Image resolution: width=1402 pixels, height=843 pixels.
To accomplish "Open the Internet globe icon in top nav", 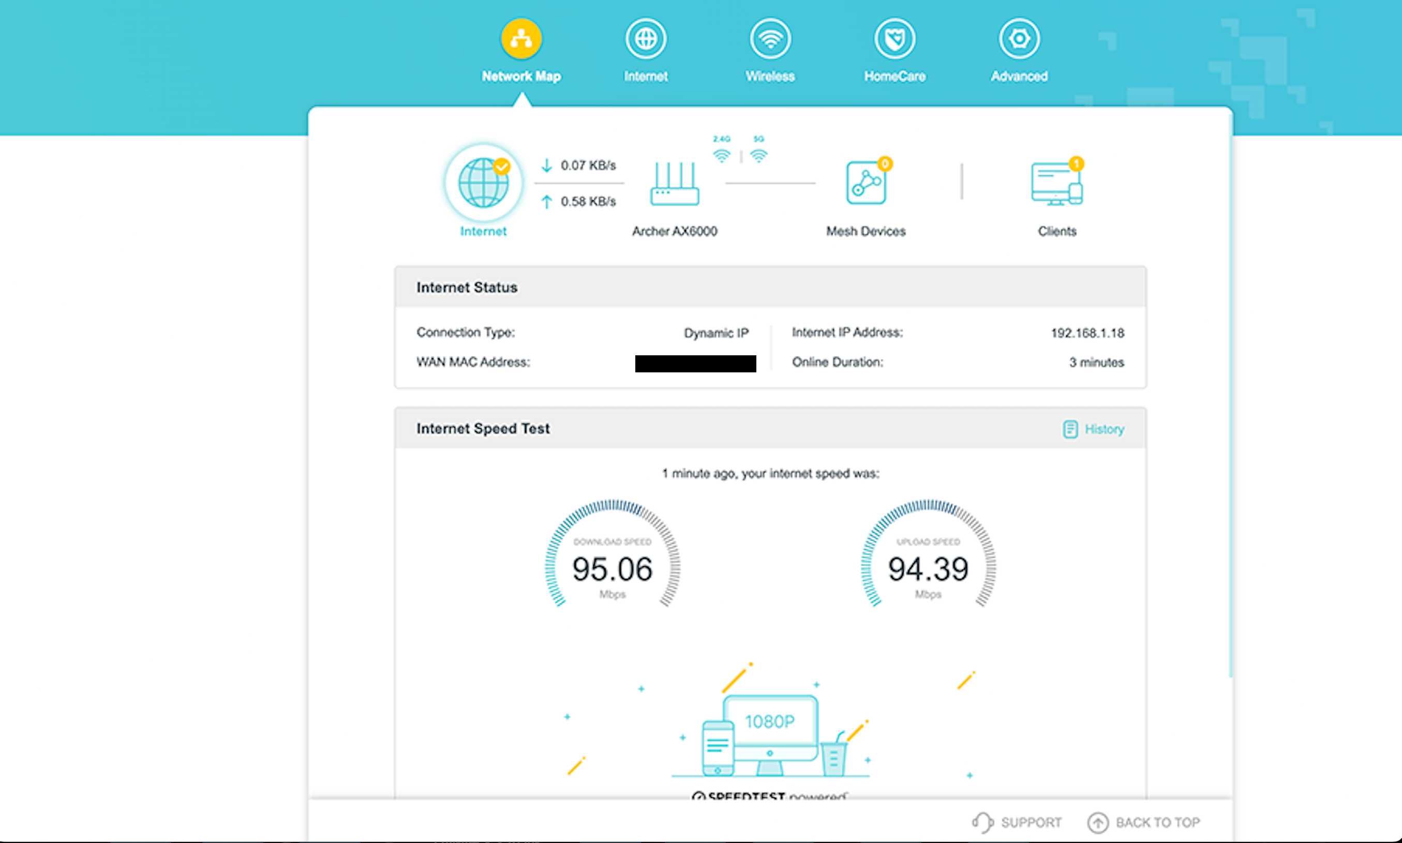I will [645, 39].
